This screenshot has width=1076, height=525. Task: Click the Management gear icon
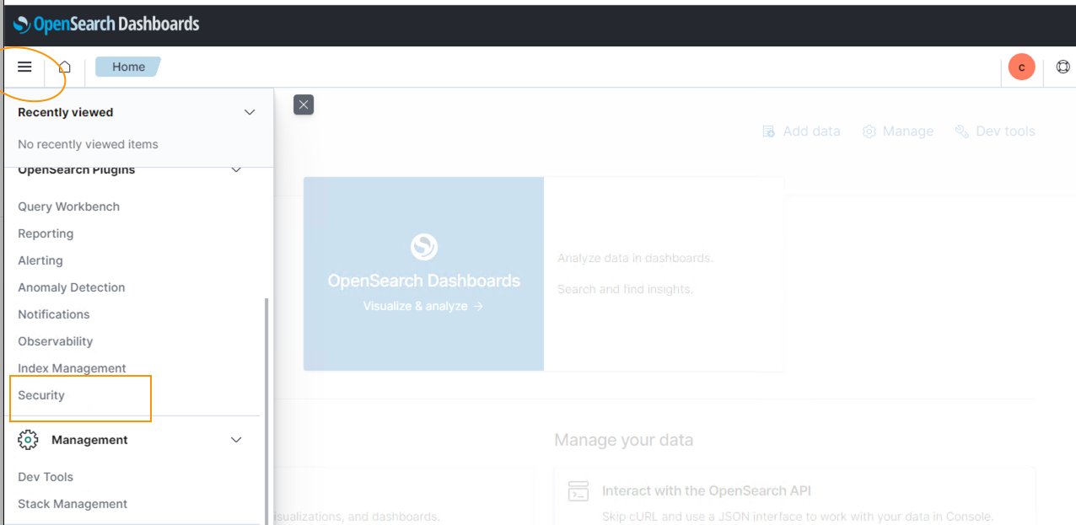(x=28, y=440)
